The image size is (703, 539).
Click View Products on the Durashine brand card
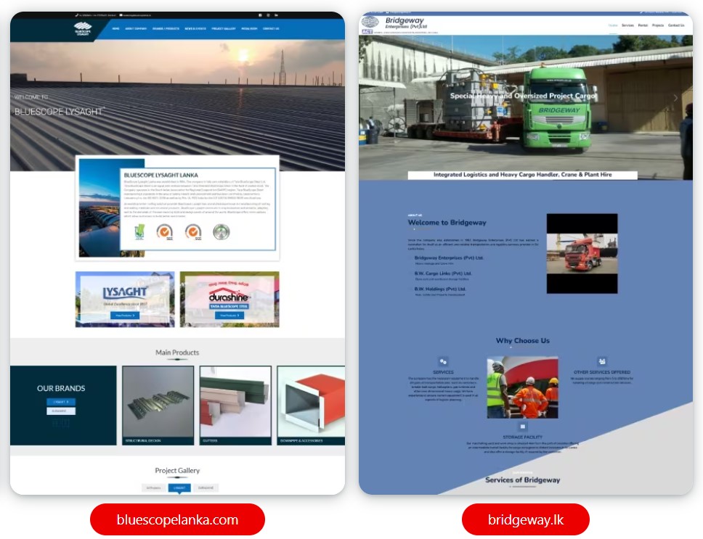229,316
